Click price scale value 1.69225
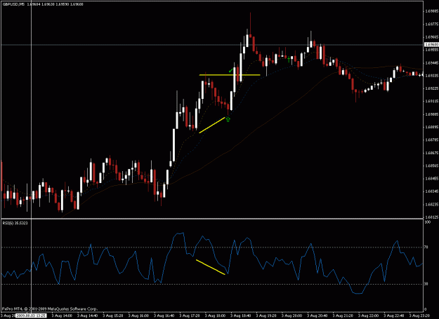The image size is (439, 319). pos(431,88)
